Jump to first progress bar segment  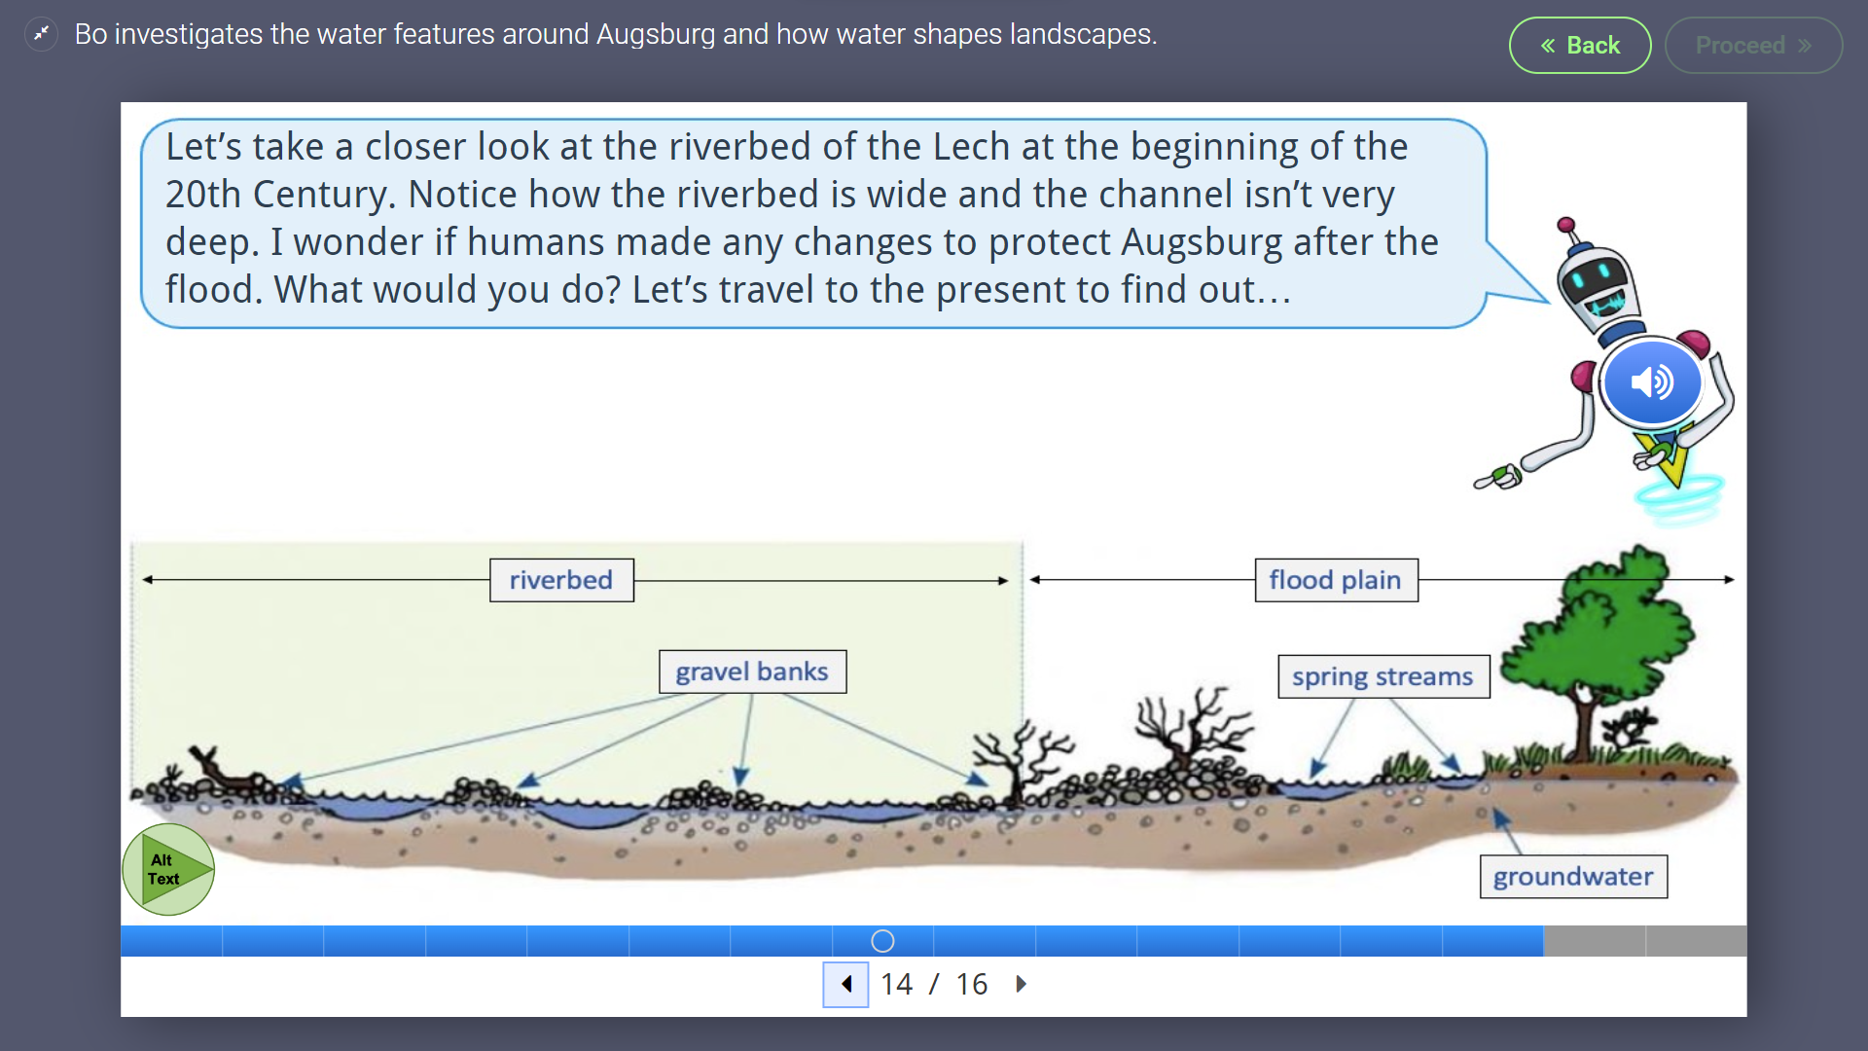(x=171, y=941)
